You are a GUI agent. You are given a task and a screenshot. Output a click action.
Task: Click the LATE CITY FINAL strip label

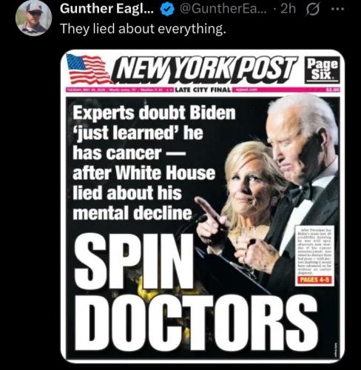pyautogui.click(x=203, y=90)
